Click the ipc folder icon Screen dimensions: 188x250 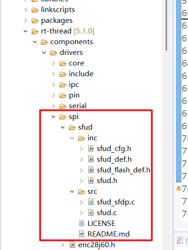(63, 85)
